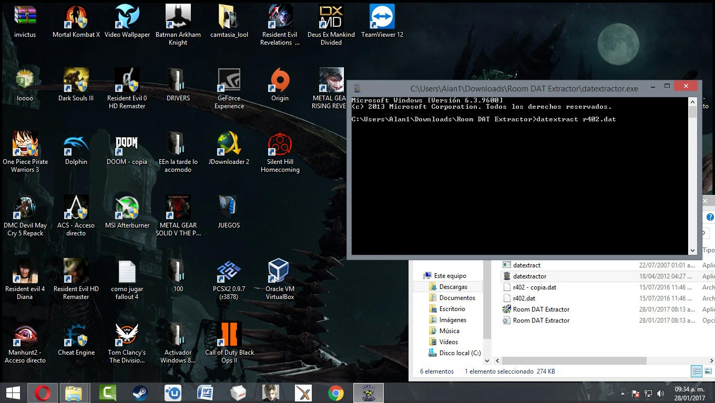This screenshot has width=715, height=403.
Task: Open Tom Clancy's The Division shortcut
Action: (127, 343)
